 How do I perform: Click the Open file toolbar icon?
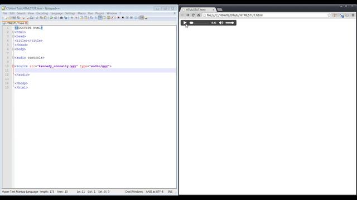[x=10, y=18]
